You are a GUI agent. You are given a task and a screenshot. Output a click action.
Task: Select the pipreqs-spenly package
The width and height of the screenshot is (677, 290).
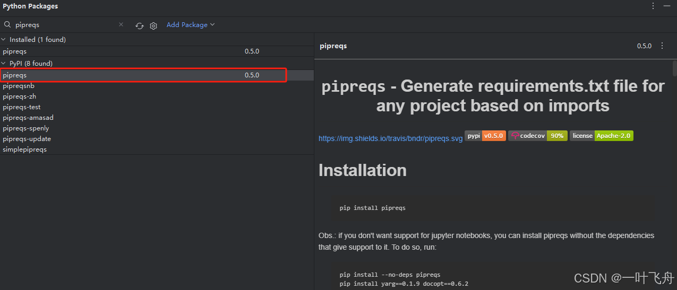point(157,128)
